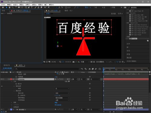Select the Puppet Pin tool

(49, 7)
